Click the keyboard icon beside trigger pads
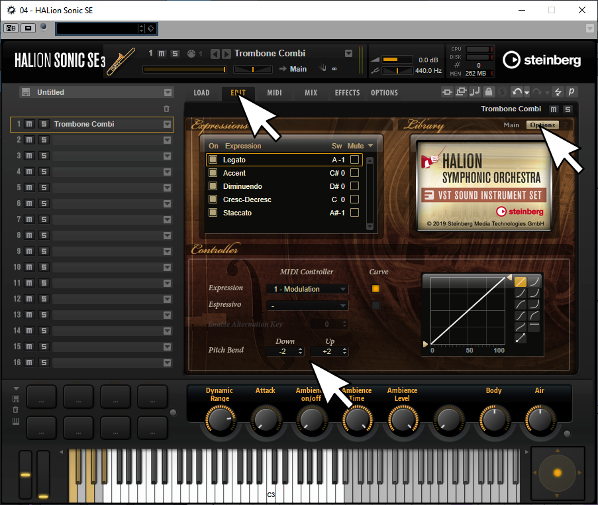Viewport: 598px width, 505px height. 16,421
